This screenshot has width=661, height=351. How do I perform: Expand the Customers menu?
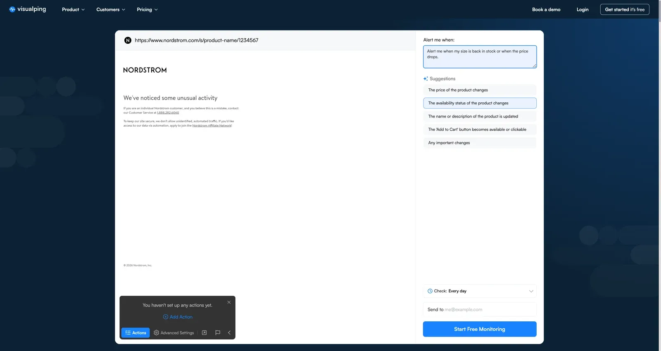tap(110, 9)
